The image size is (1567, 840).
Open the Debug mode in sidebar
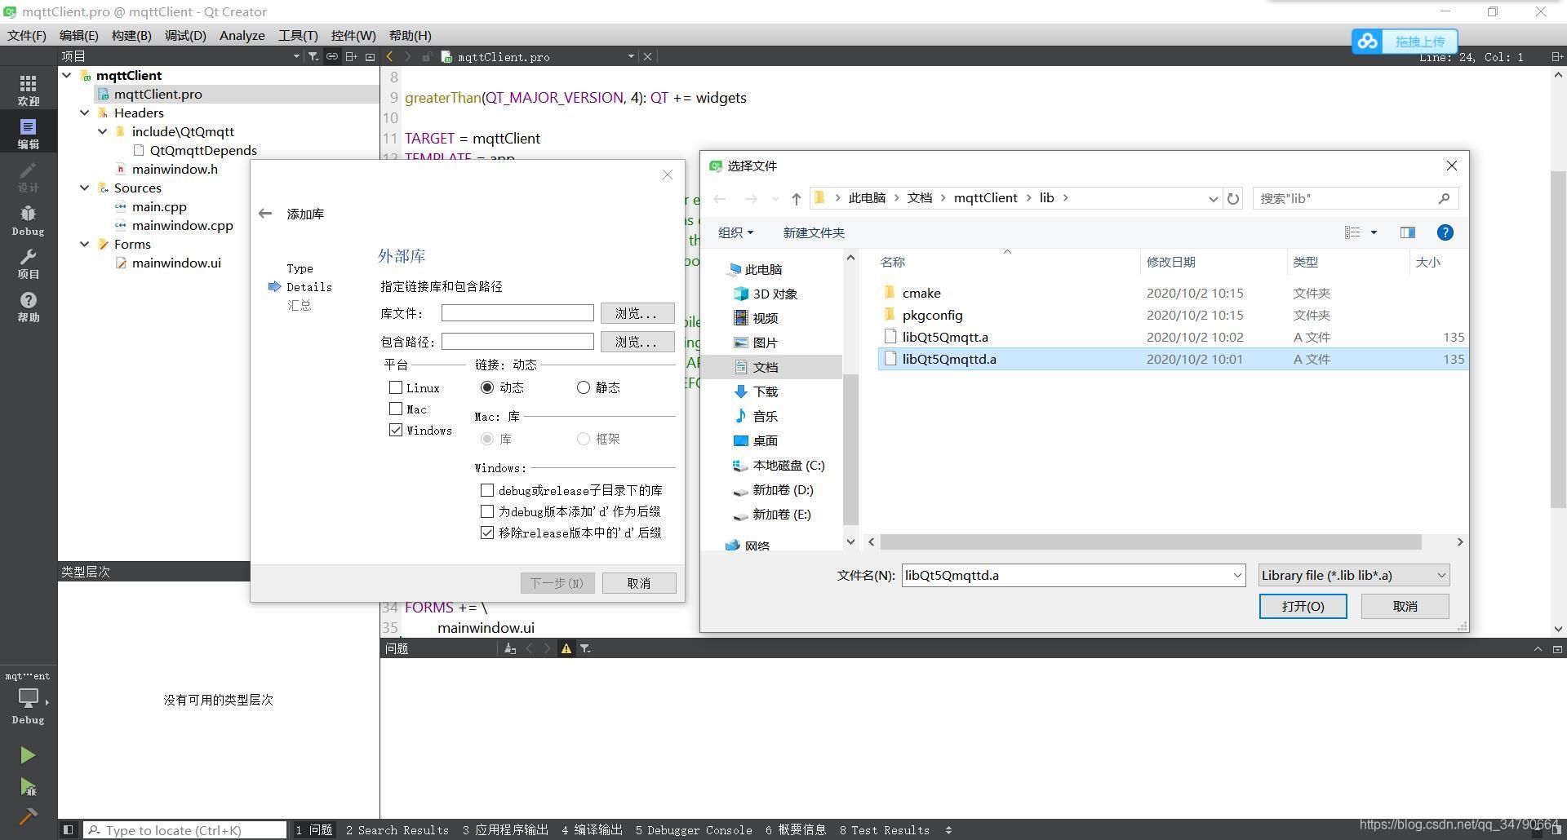tap(28, 221)
